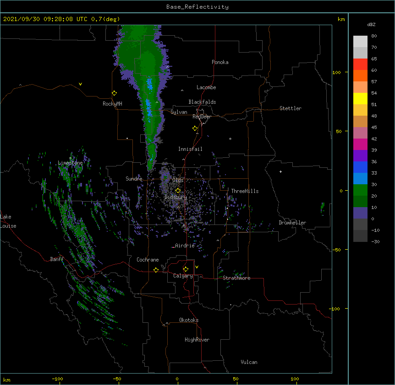Click the HighRiver label
Viewport: 395px width, 385px height.
point(197,340)
